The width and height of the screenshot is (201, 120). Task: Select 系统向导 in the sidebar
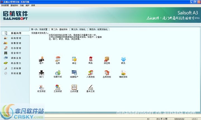pos(16,33)
